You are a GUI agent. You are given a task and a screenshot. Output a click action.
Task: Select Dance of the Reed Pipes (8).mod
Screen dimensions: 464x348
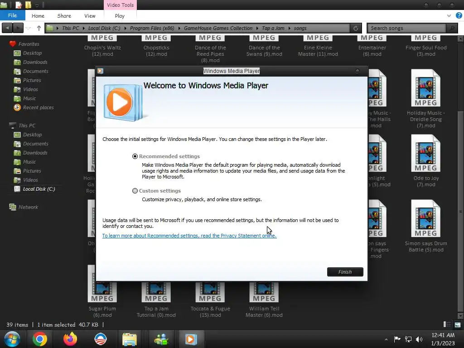[x=210, y=49]
